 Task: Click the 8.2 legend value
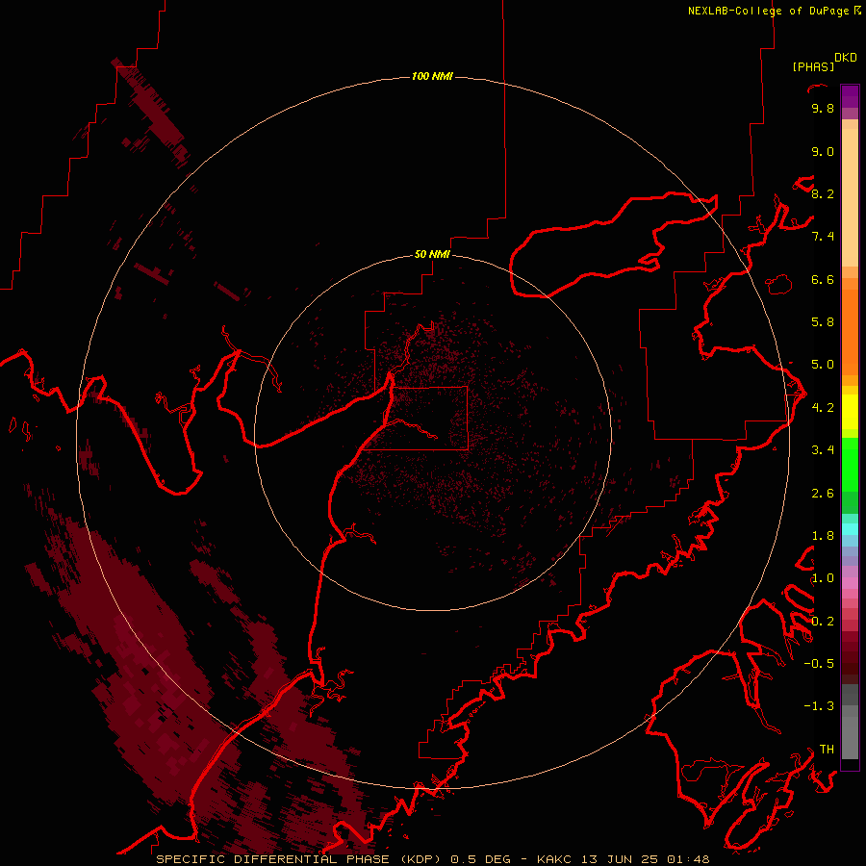(x=823, y=193)
